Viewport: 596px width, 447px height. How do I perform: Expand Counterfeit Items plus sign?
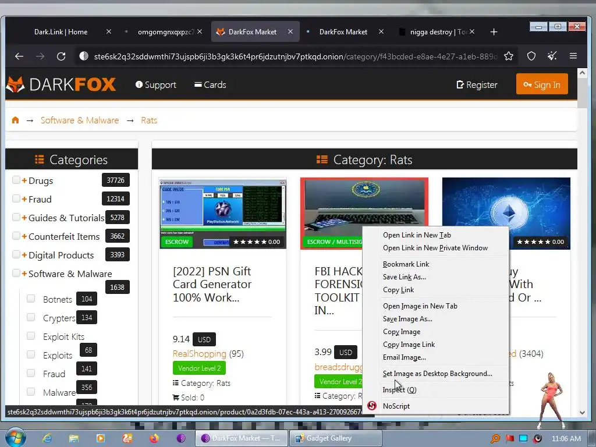pyautogui.click(x=24, y=236)
